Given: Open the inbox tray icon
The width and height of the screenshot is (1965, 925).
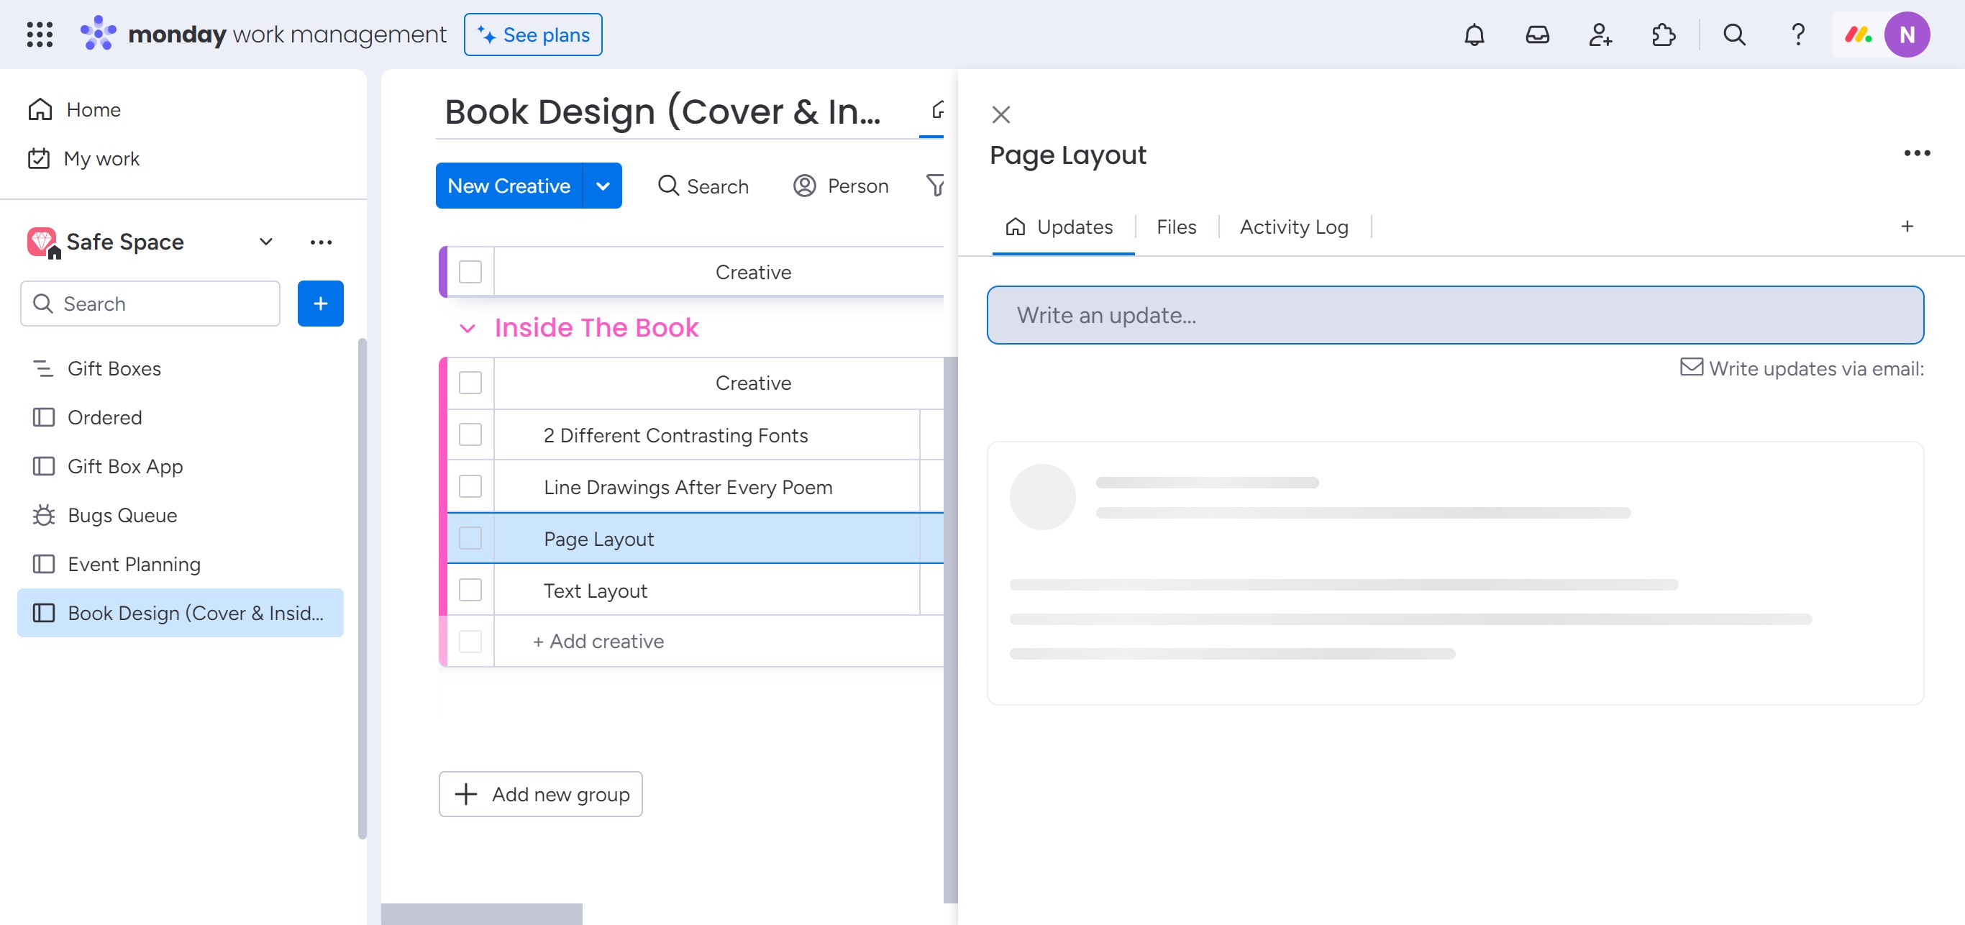Looking at the screenshot, I should 1537,35.
